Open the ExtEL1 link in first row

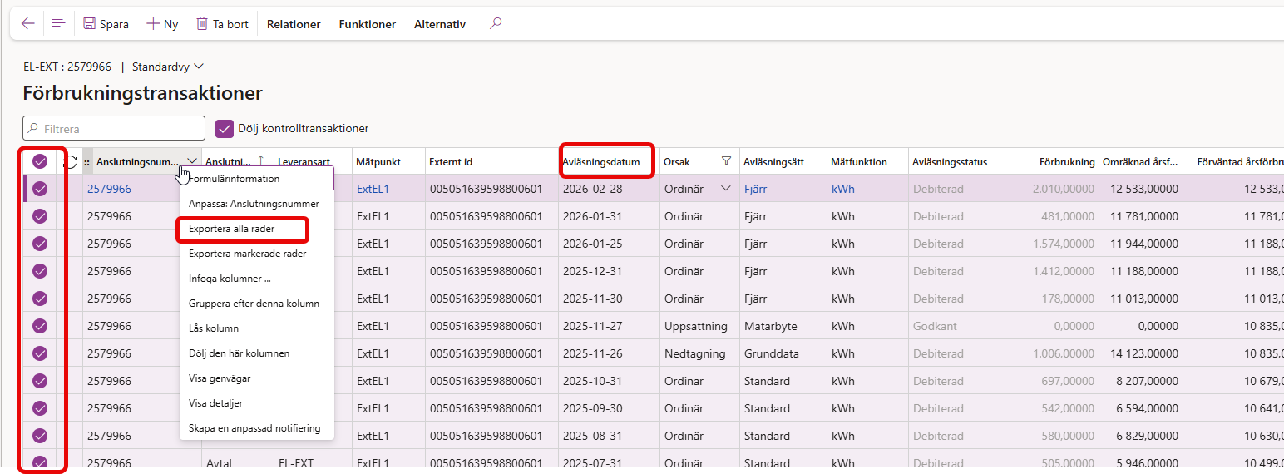(x=373, y=189)
